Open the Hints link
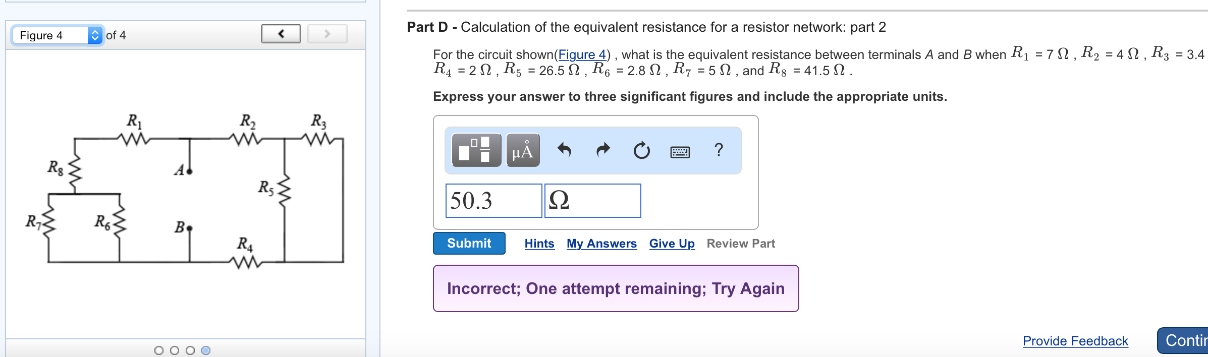 click(539, 244)
